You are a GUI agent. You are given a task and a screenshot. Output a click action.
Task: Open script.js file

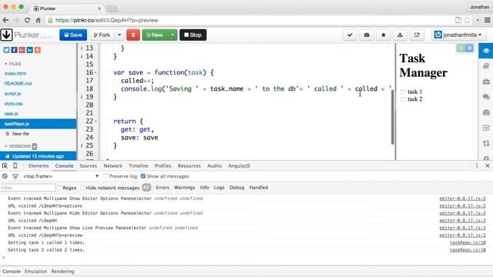click(x=12, y=94)
